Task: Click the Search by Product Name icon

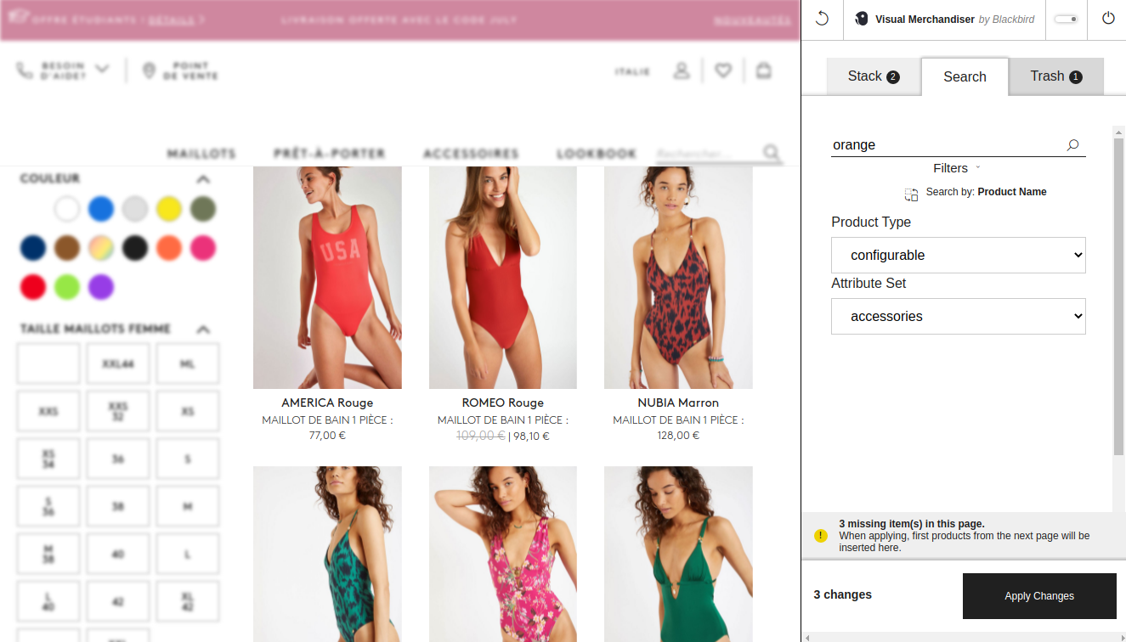Action: click(x=911, y=194)
